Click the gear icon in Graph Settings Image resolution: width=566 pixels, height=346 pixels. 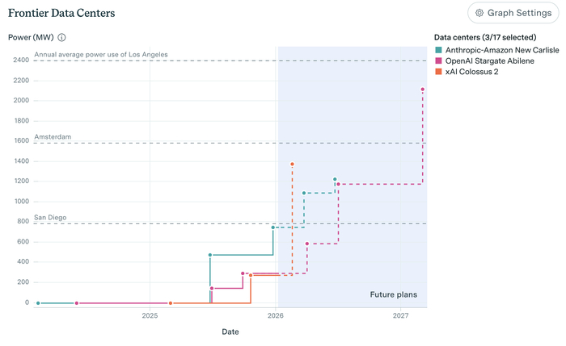[x=479, y=13]
